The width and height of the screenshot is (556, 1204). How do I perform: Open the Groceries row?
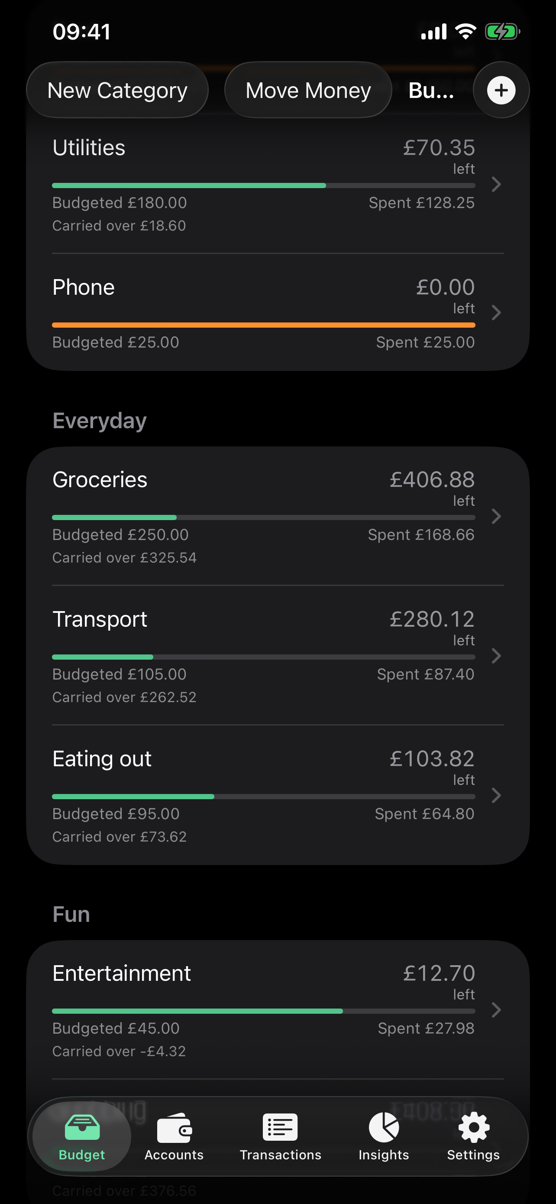coord(278,517)
